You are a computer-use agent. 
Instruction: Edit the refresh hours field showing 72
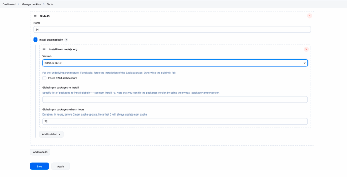point(175,121)
